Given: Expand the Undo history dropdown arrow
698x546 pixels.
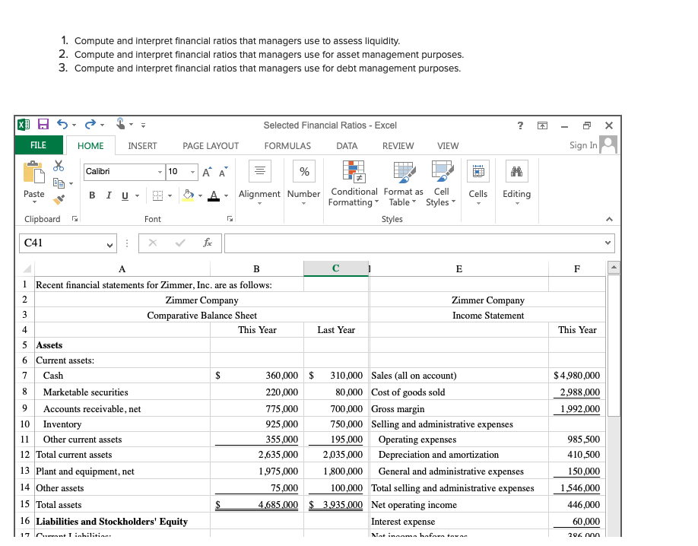Looking at the screenshot, I should [x=75, y=125].
